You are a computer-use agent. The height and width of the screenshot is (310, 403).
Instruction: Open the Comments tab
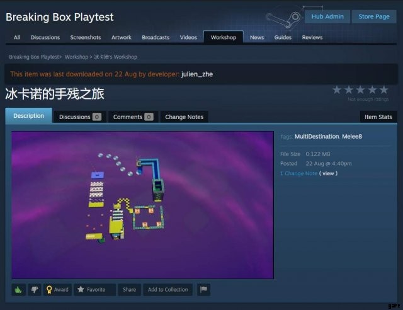[133, 117]
